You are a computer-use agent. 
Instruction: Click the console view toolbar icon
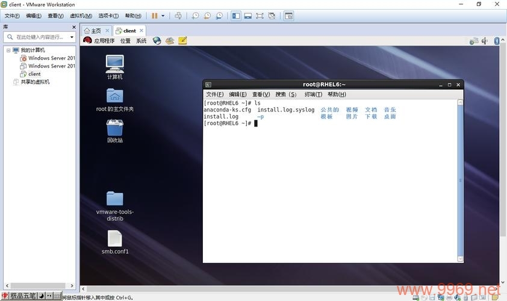(x=288, y=16)
